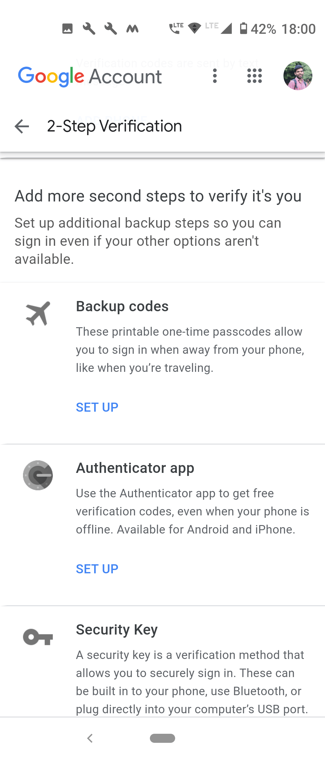
Task: Tap the Backup codes airplane icon
Action: pos(38,313)
